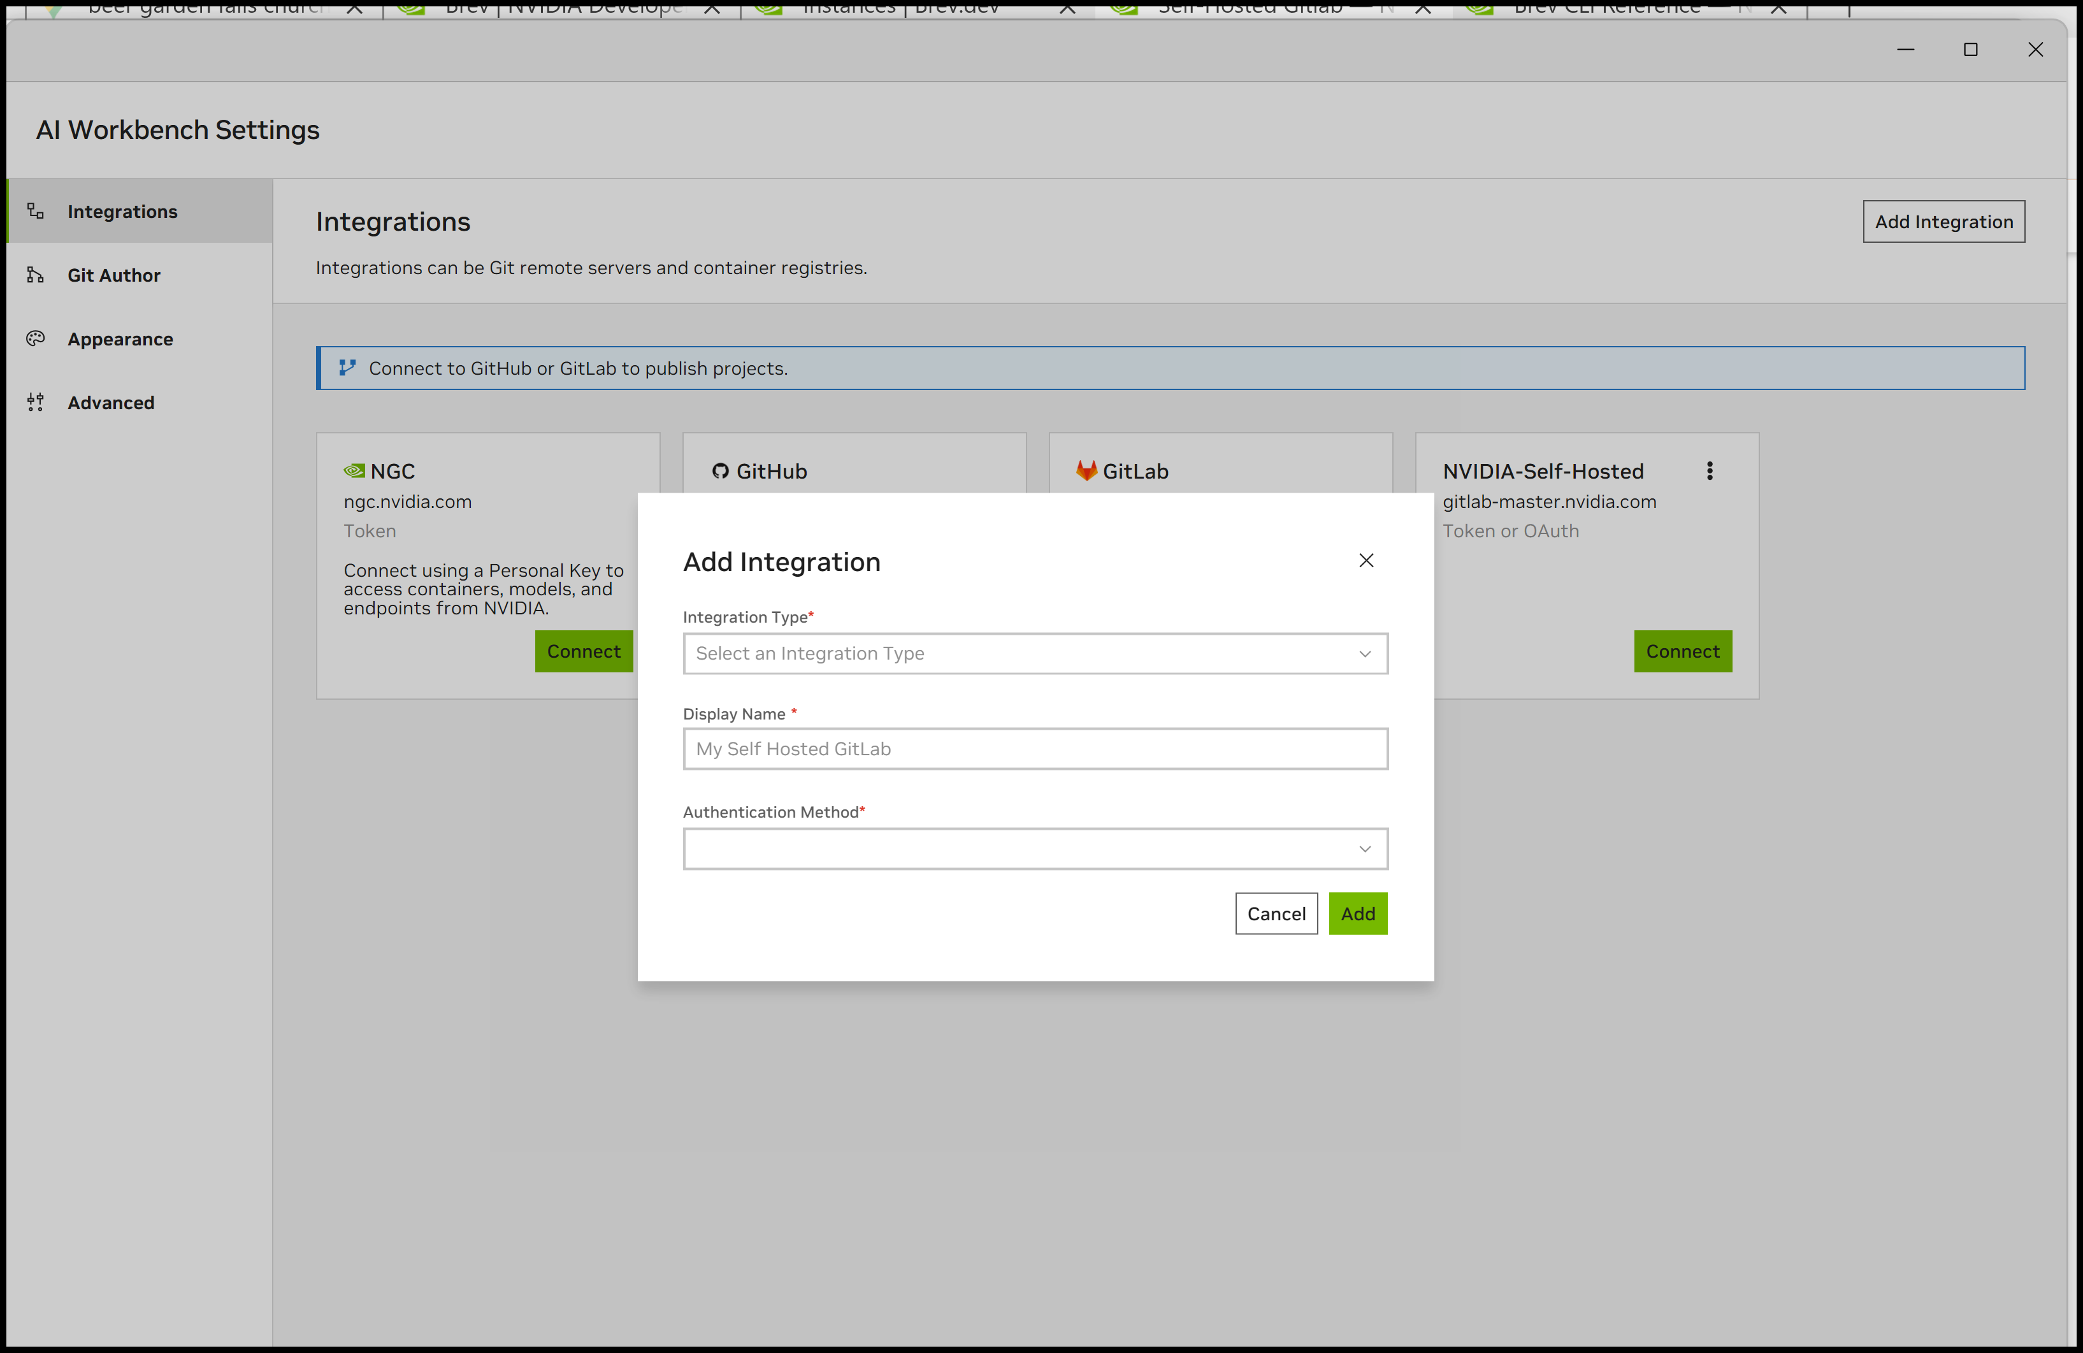This screenshot has height=1353, width=2083.
Task: Minimize the AI Workbench Settings window
Action: point(1905,50)
